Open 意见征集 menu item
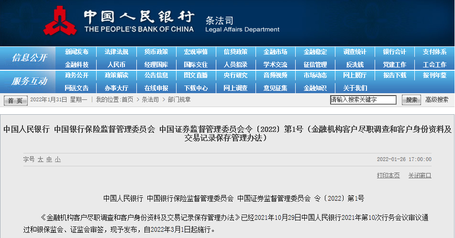Screen dimensions: 455x238 coord(276,88)
